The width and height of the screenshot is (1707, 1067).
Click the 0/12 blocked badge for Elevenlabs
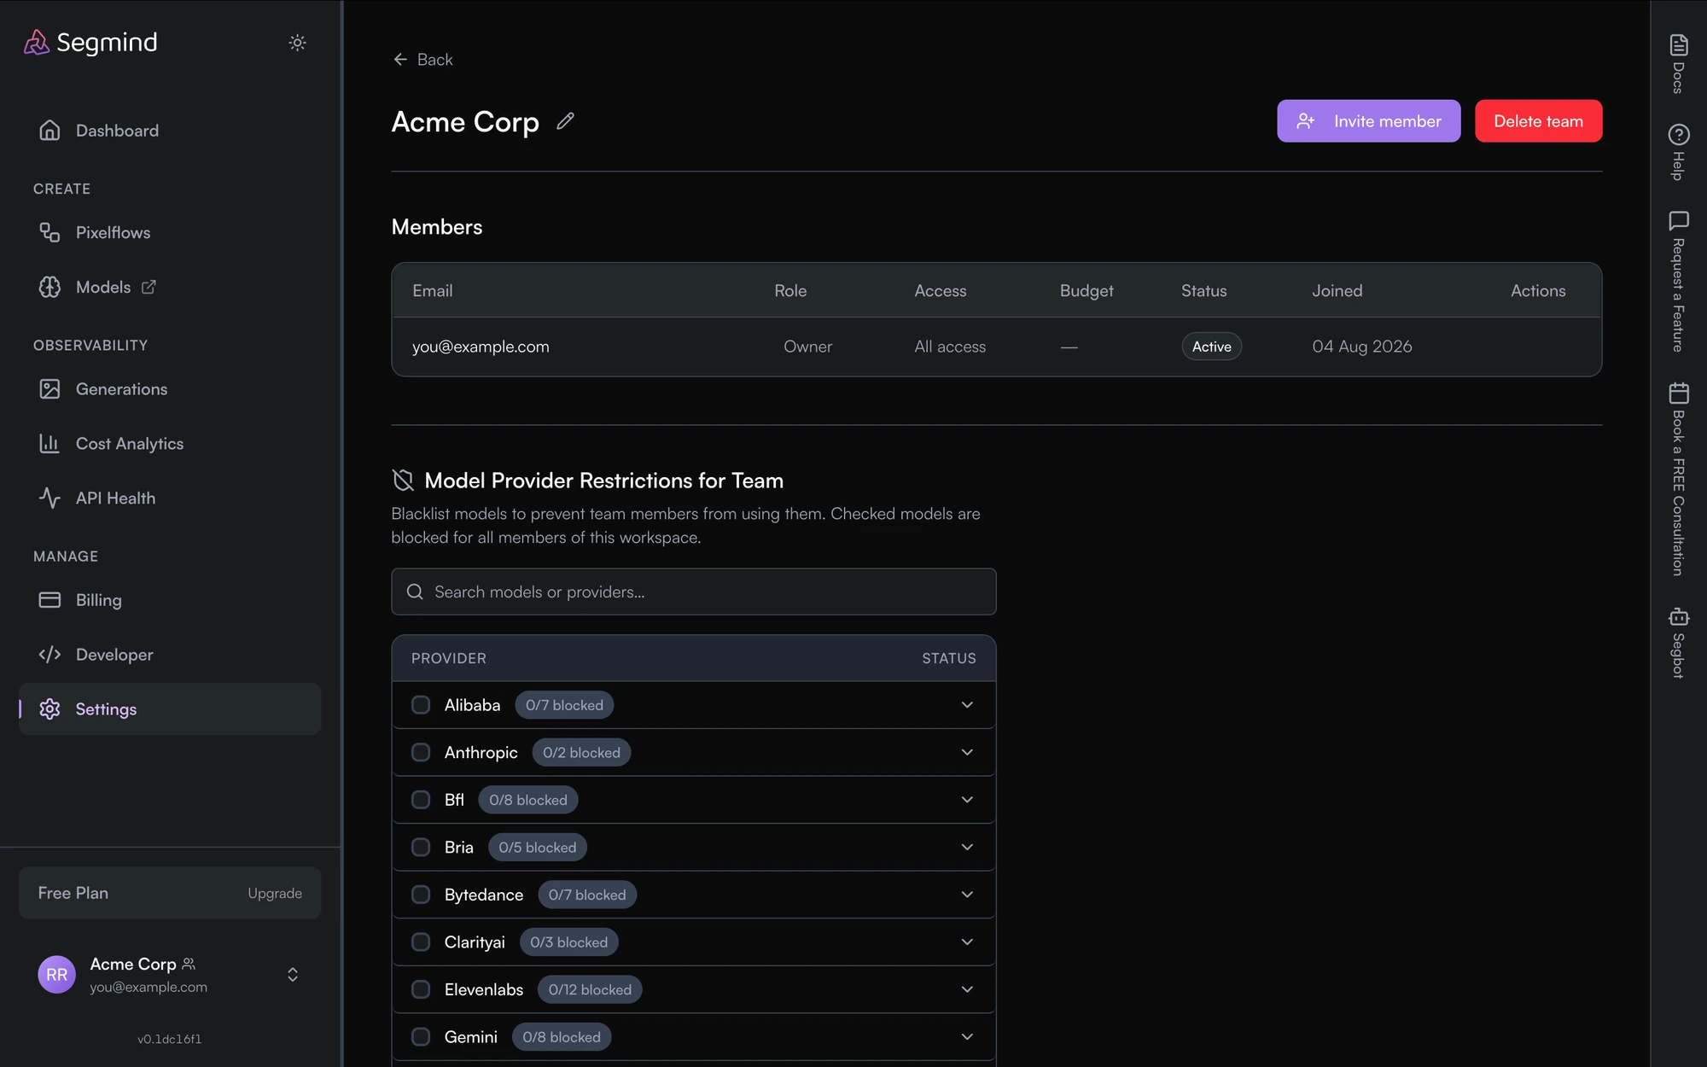coord(590,989)
